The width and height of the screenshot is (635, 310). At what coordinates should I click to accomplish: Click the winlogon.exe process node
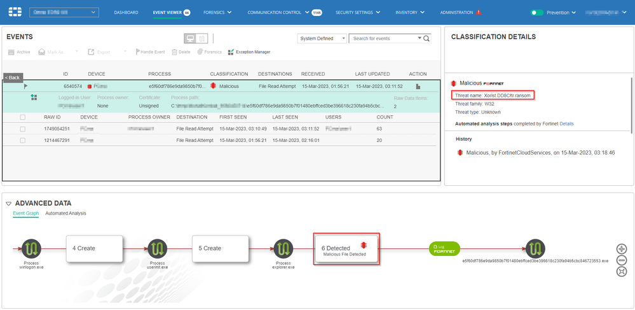pos(32,248)
